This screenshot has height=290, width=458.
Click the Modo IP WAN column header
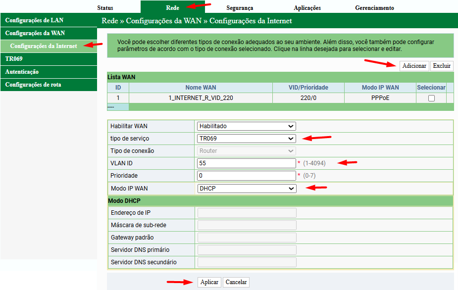(x=380, y=87)
